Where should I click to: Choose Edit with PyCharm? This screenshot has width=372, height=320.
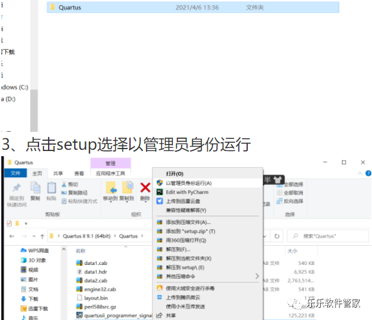[208, 192]
